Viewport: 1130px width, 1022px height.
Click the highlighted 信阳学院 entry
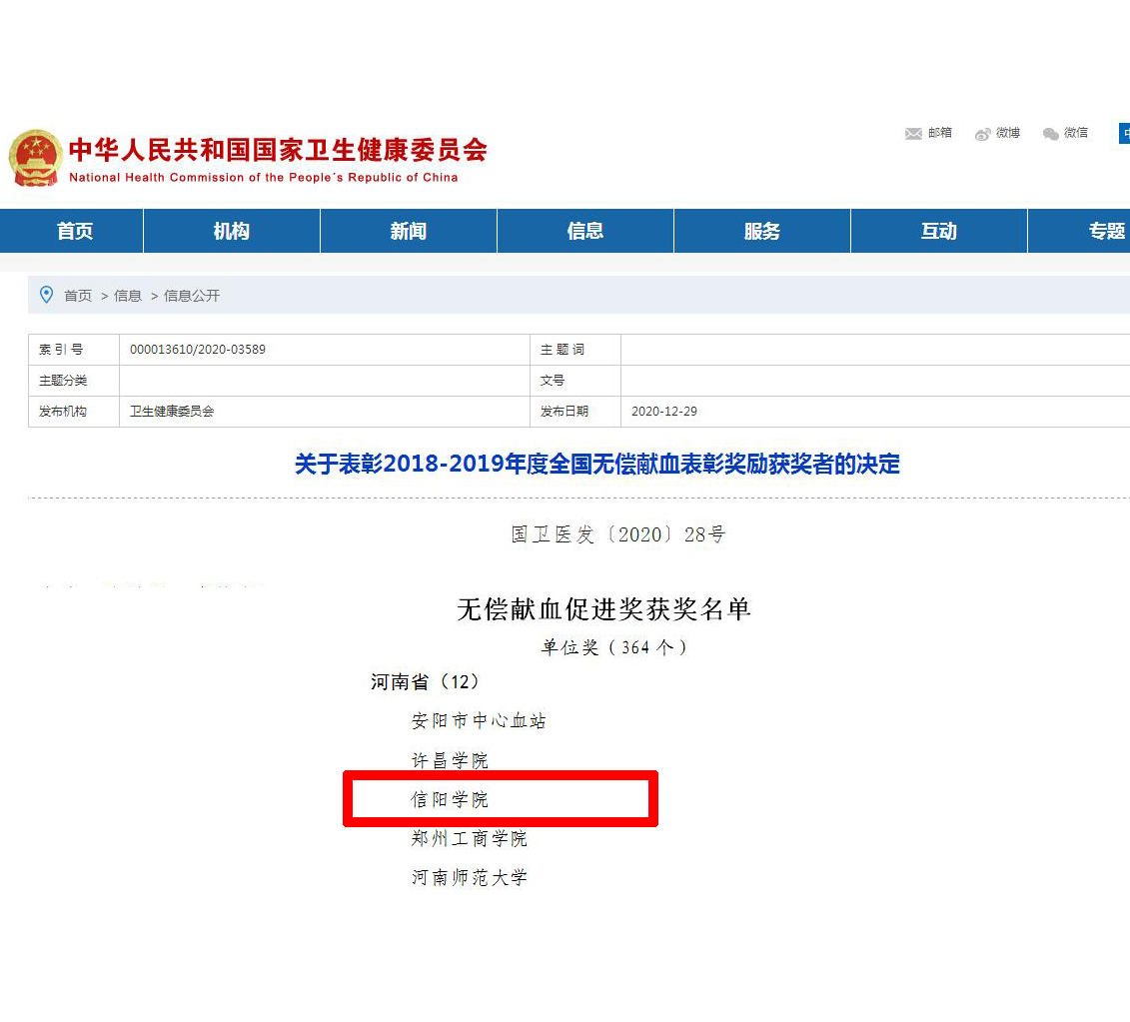click(x=451, y=799)
